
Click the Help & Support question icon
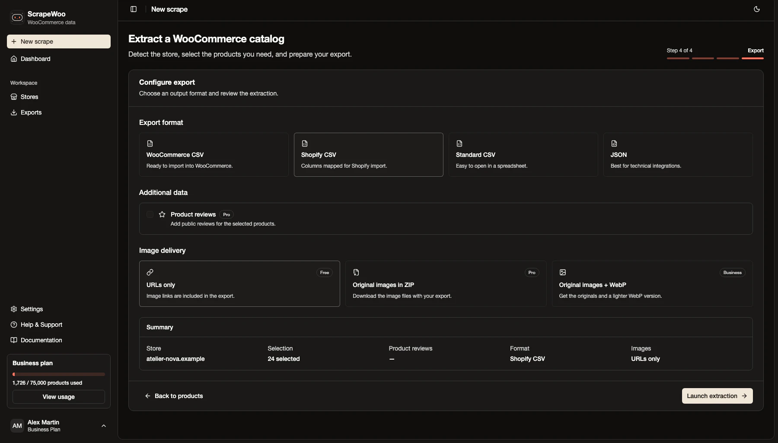pyautogui.click(x=14, y=325)
